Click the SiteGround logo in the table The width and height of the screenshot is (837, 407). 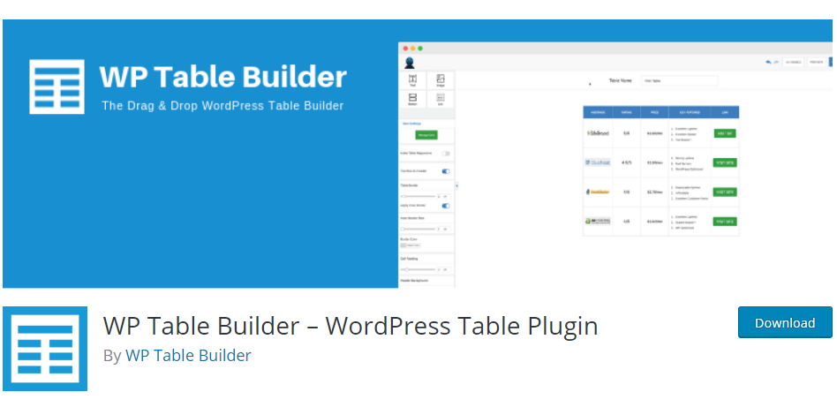[x=598, y=133]
